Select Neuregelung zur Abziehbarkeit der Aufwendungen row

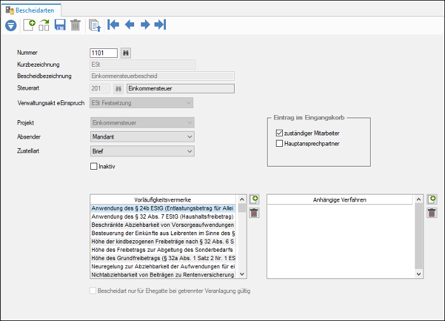point(163,266)
